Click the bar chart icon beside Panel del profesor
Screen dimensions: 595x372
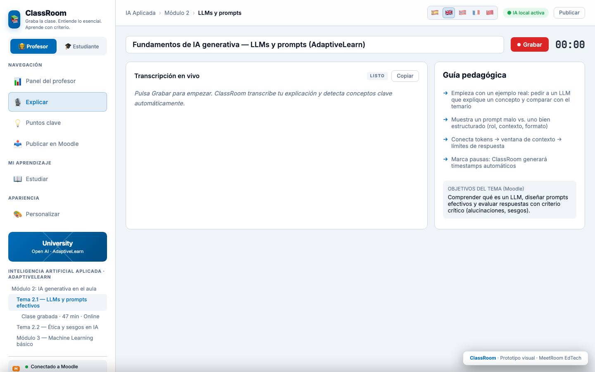pos(18,81)
